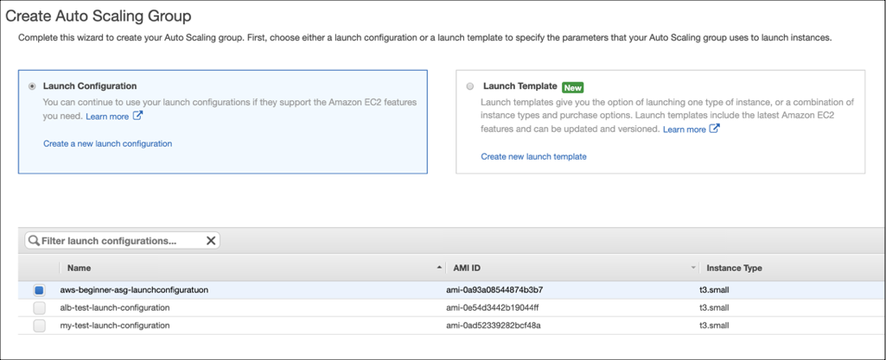Click Create a new launch configuration link
Screen dimensions: 886x360
tap(107, 143)
